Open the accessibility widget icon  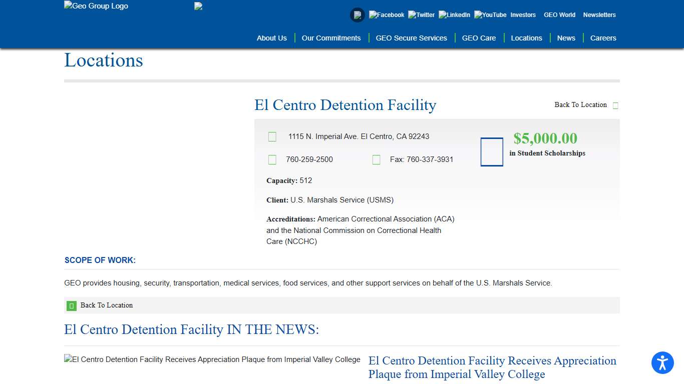662,363
